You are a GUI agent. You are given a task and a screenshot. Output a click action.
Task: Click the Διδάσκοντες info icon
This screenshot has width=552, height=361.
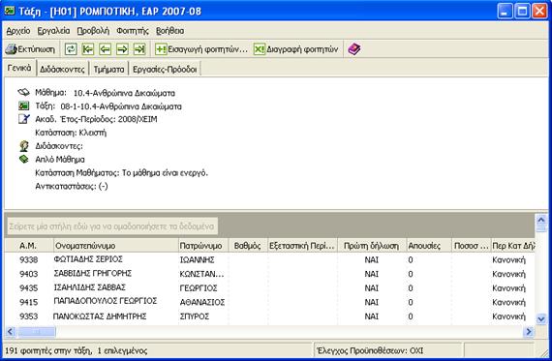coord(24,146)
